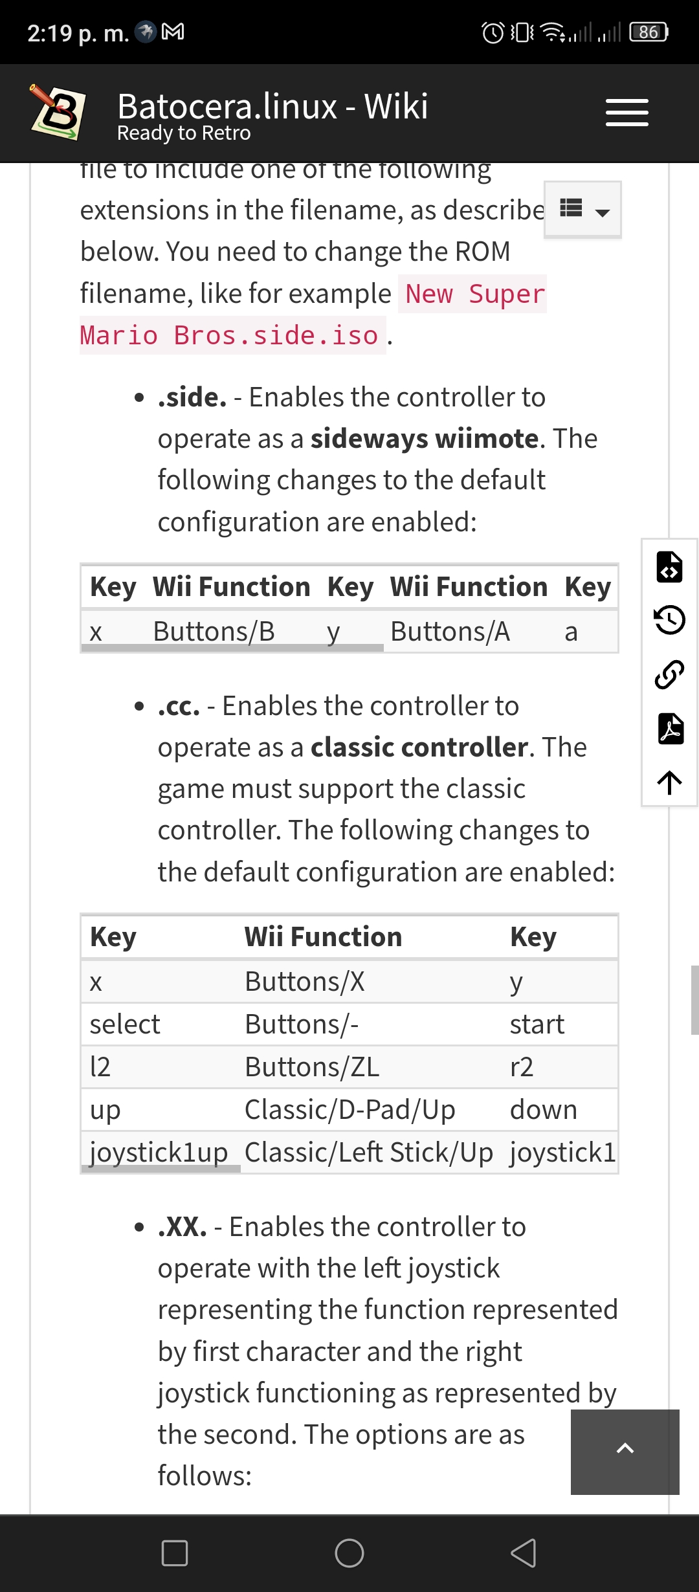Tap the recent apps square button
Image resolution: width=699 pixels, height=1592 pixels.
(175, 1553)
